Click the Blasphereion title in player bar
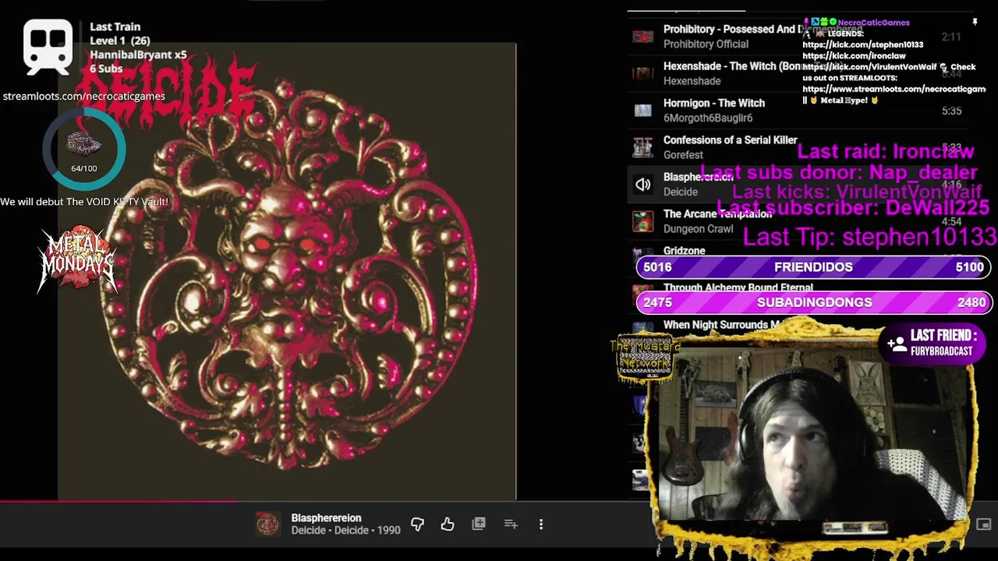The image size is (998, 561). coord(326,518)
